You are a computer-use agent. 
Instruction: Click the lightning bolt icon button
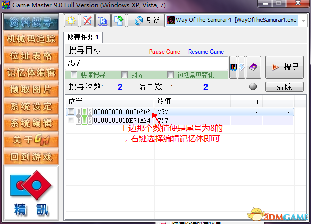(x=241, y=67)
